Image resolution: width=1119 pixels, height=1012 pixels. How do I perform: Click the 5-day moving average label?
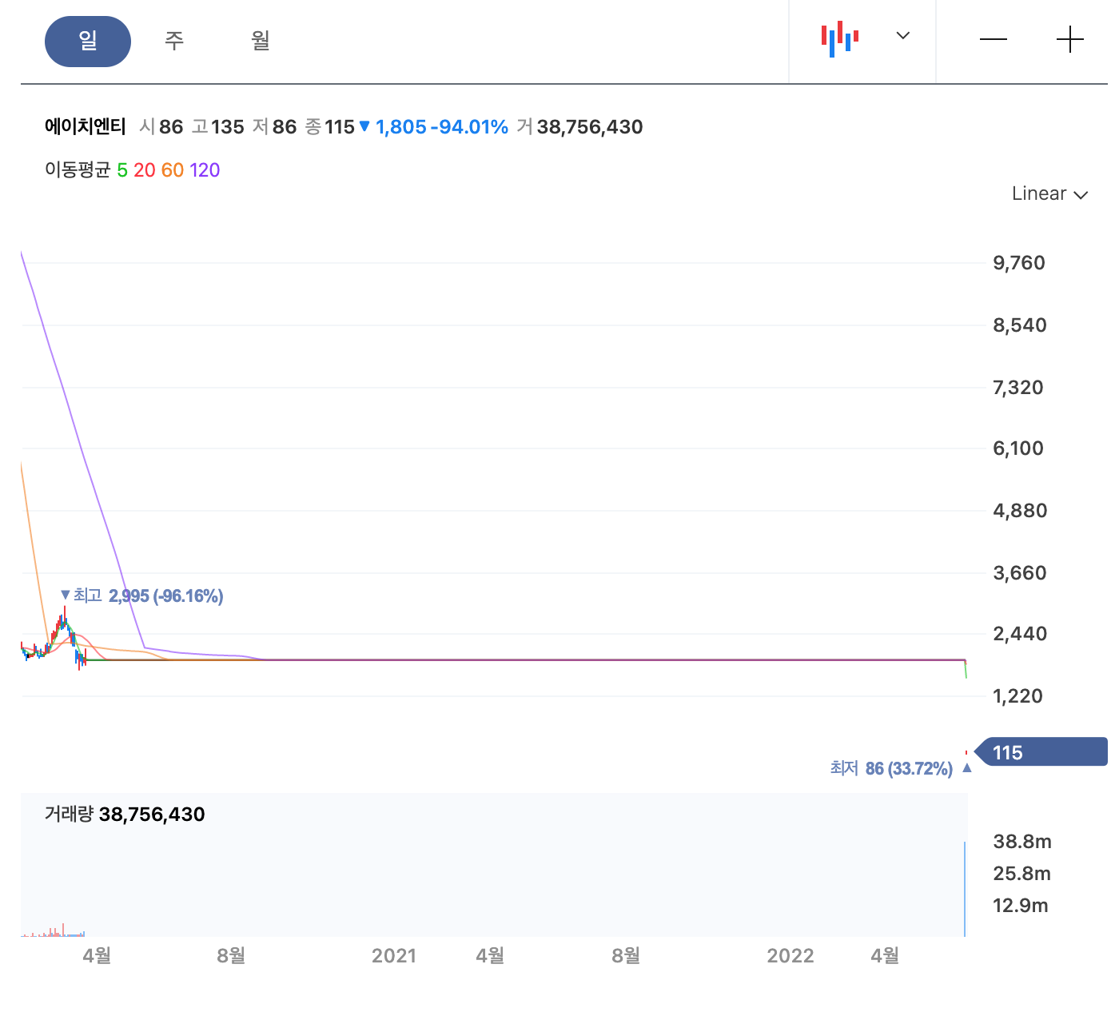point(122,170)
